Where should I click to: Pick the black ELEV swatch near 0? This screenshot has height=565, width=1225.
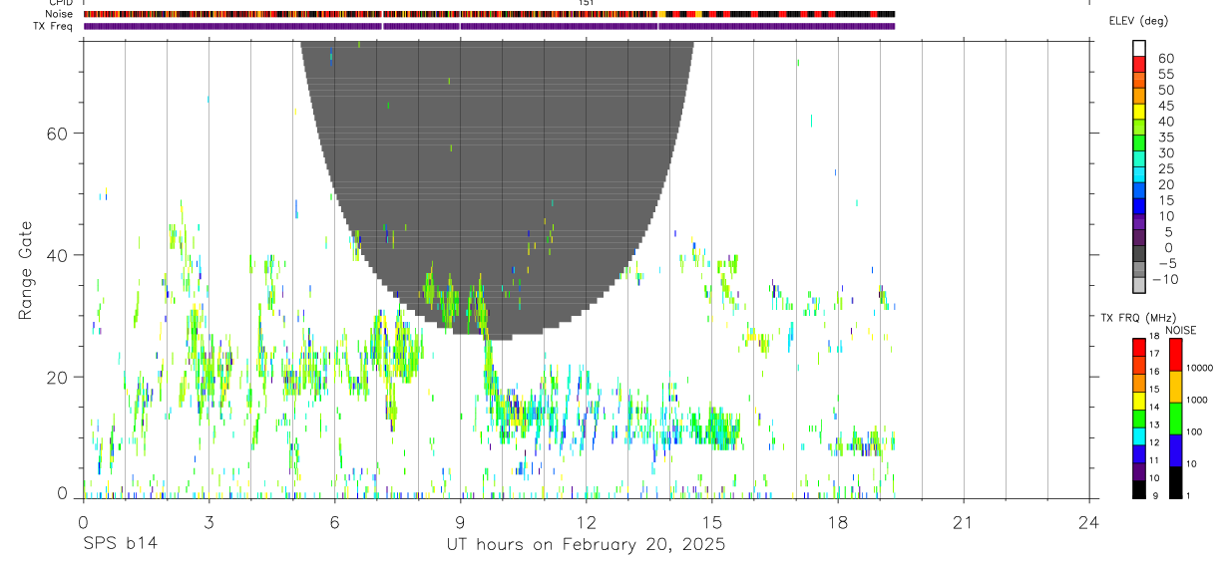coord(1139,252)
